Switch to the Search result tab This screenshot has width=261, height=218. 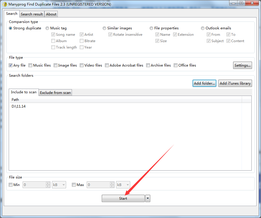click(x=32, y=14)
